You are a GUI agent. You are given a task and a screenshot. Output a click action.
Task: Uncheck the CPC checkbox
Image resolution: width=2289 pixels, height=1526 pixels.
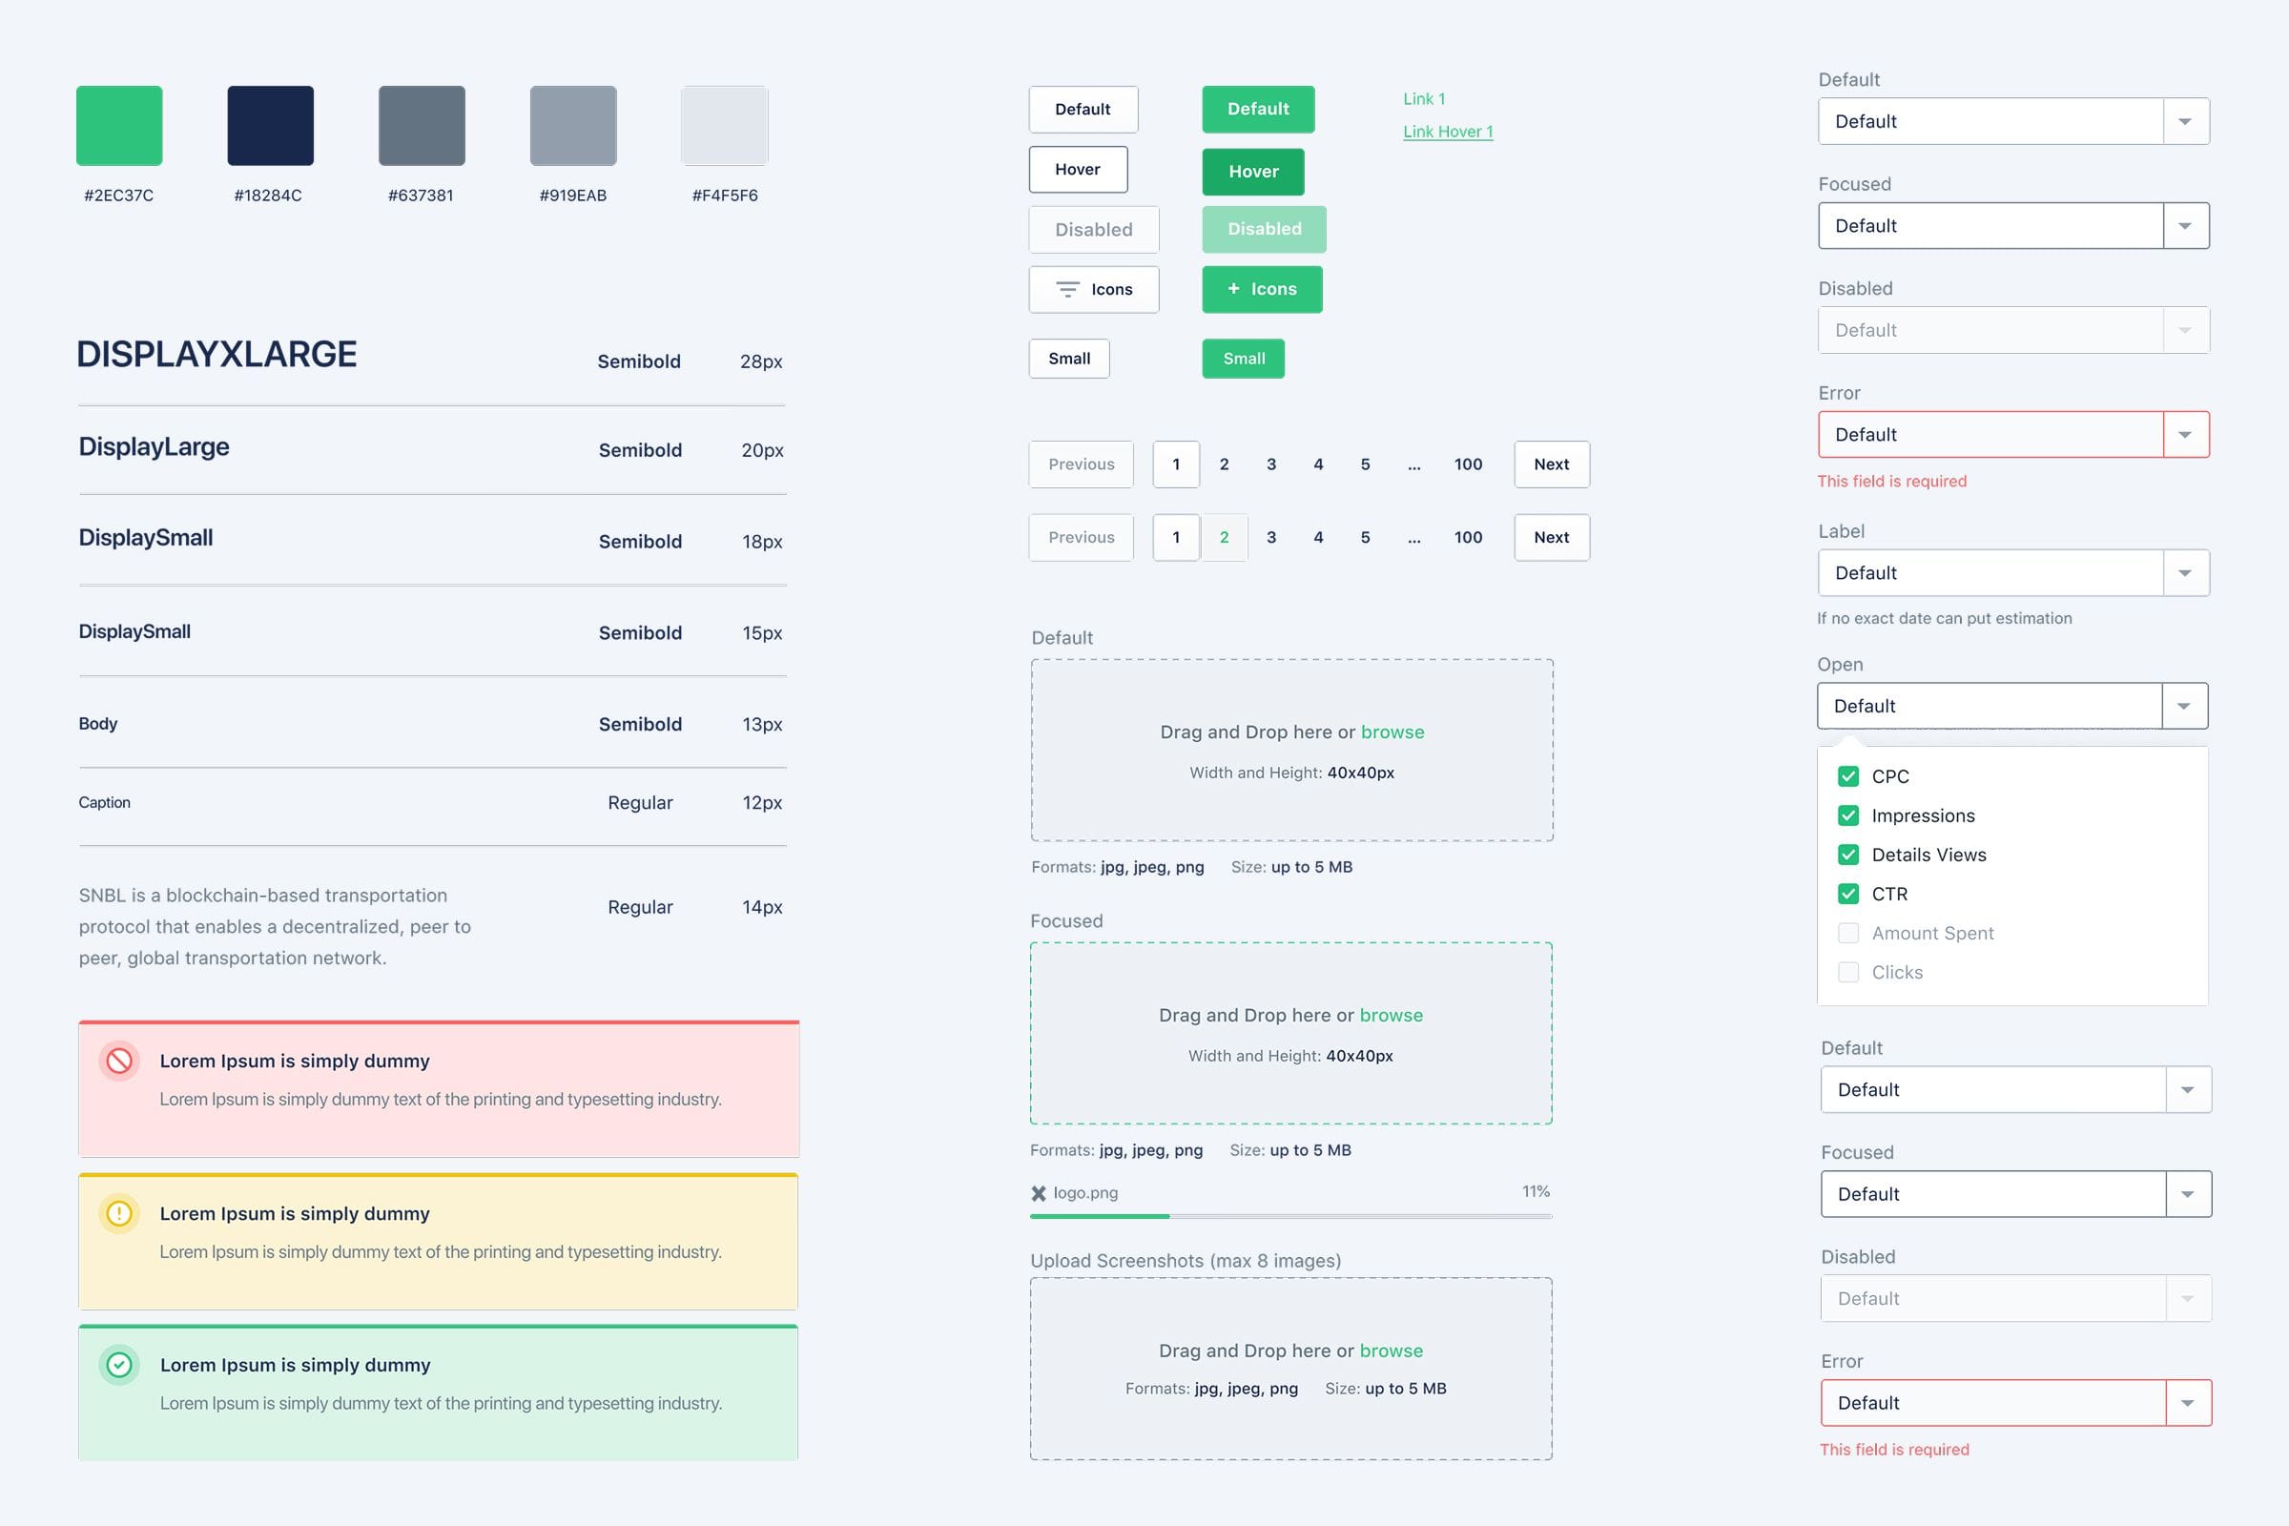pos(1848,776)
